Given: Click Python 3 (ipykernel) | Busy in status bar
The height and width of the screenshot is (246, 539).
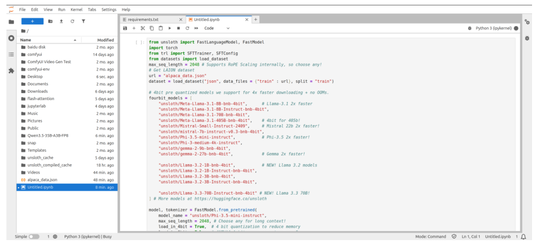Looking at the screenshot, I should click(88, 236).
